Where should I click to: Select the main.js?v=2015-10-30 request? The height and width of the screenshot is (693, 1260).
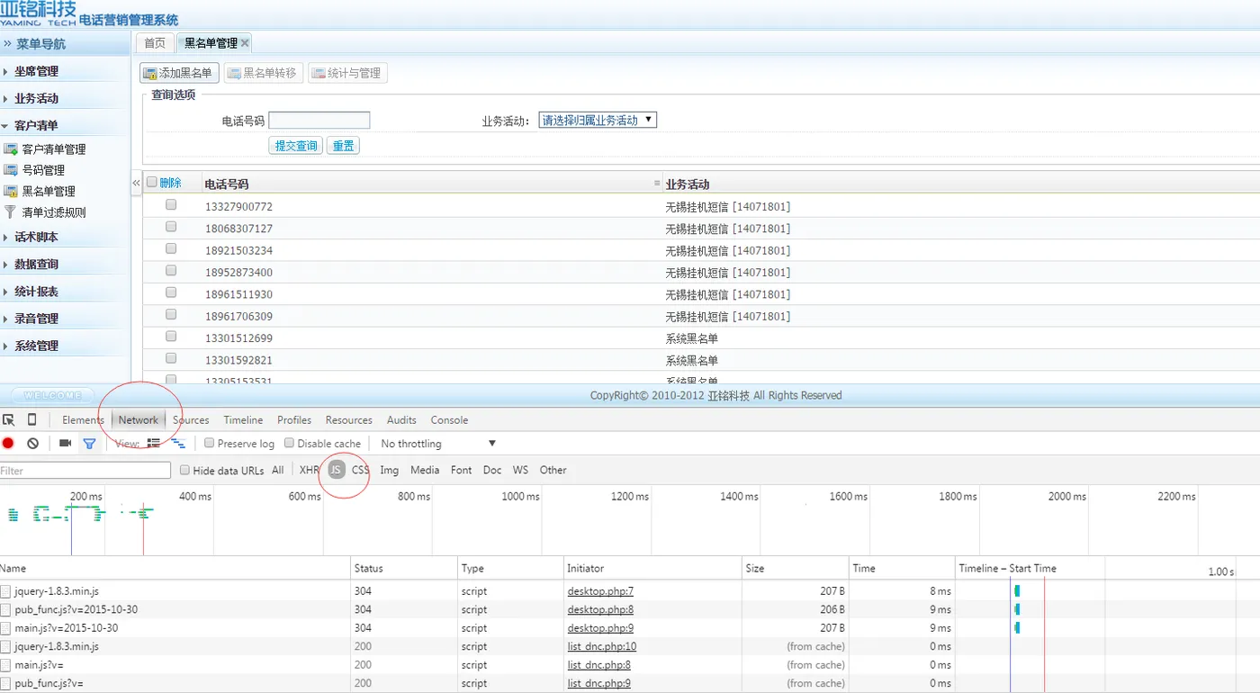67,628
